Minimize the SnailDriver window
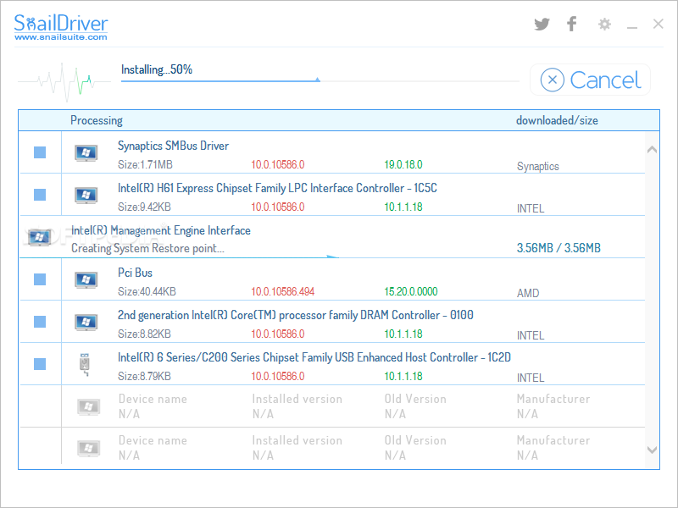678x508 pixels. click(x=632, y=28)
